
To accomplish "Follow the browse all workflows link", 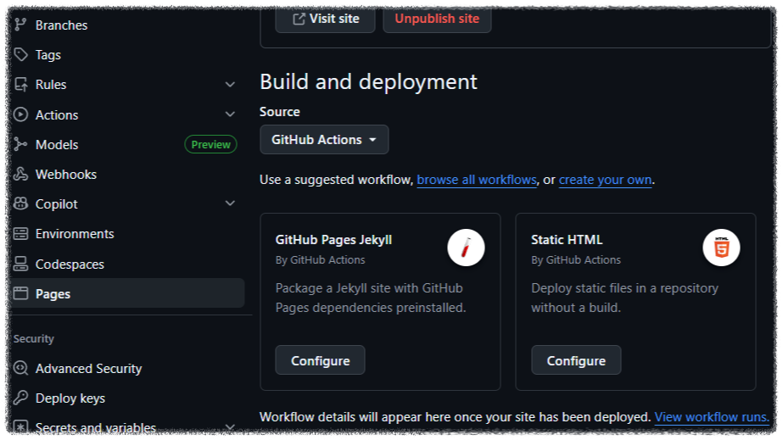I will click(477, 180).
